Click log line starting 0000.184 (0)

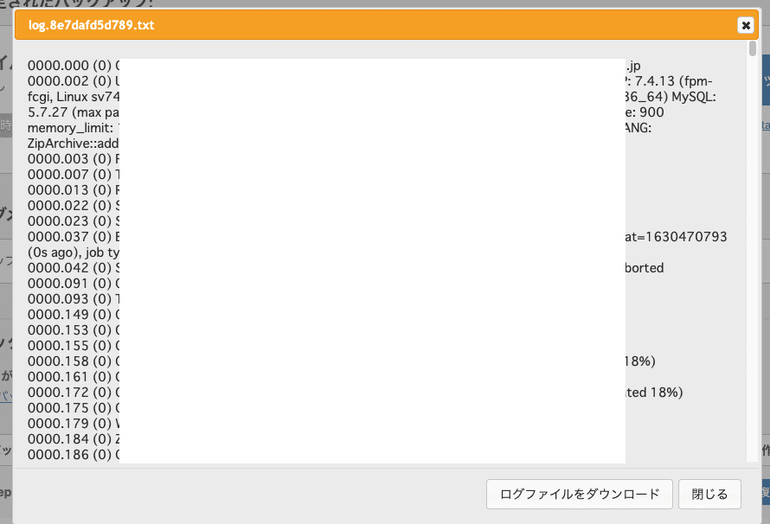pos(74,439)
